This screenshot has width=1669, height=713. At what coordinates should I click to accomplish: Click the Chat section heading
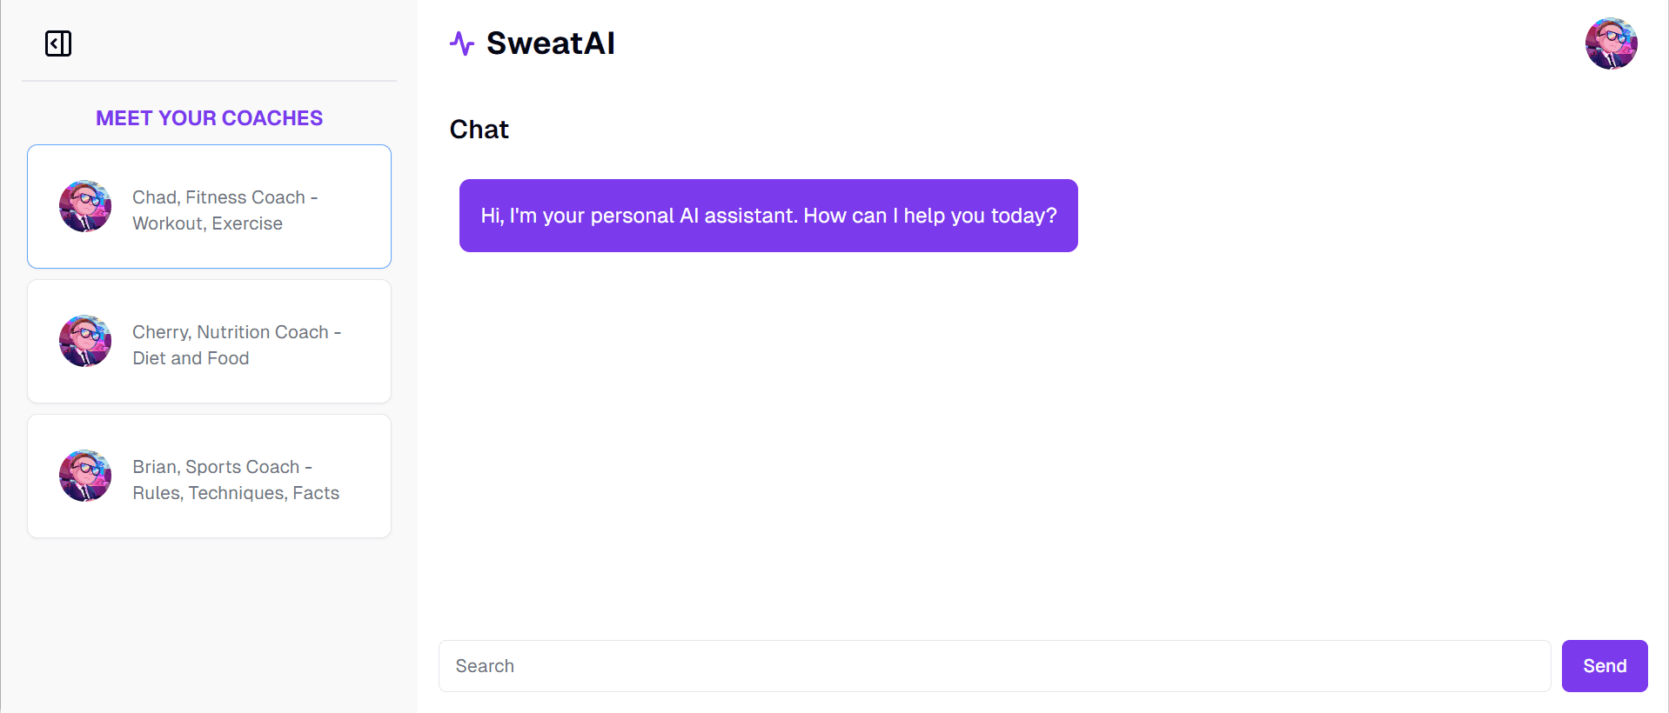click(479, 130)
